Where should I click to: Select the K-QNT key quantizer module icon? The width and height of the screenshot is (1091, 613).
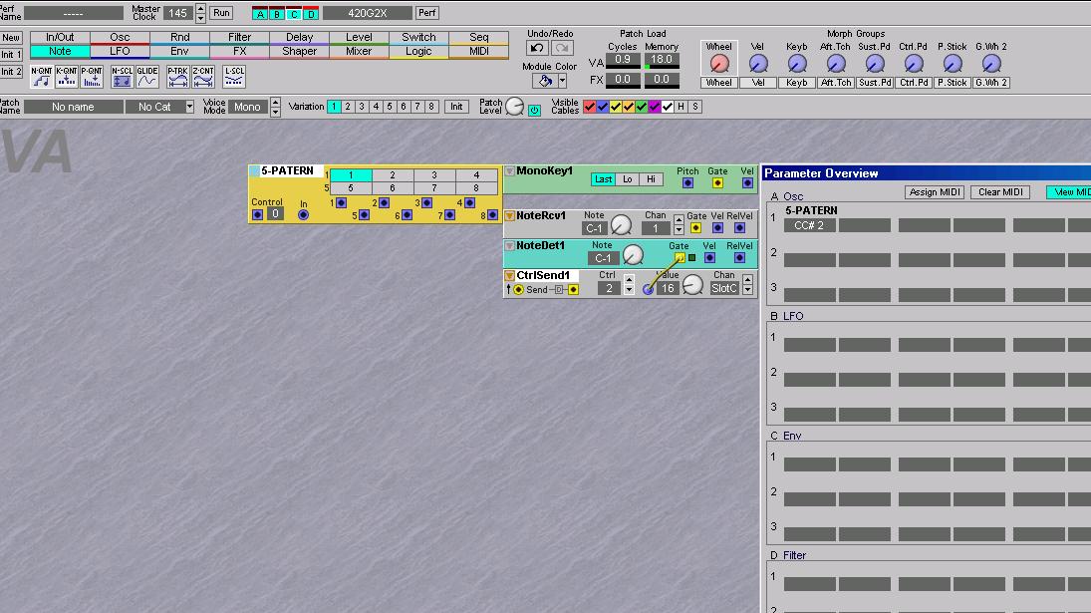click(67, 77)
